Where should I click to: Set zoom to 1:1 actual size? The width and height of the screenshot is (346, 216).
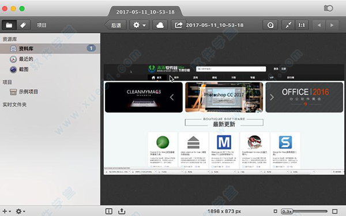click(302, 25)
